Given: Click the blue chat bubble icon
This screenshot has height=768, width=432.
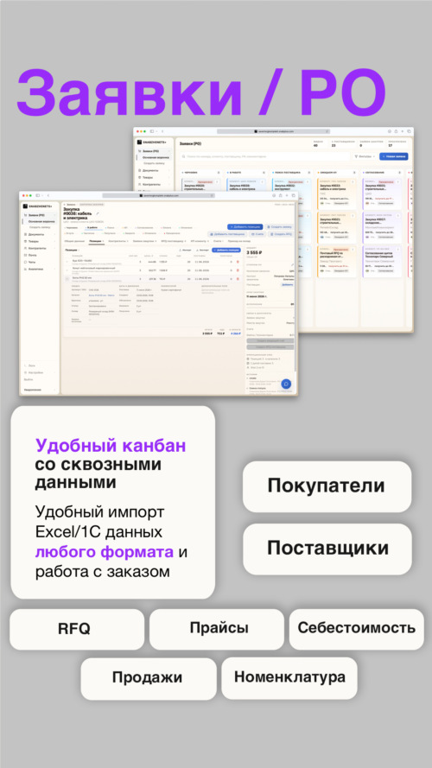Looking at the screenshot, I should tap(286, 384).
